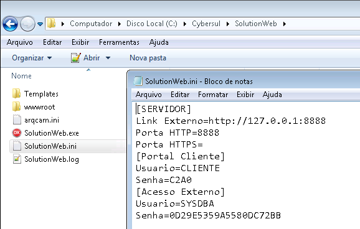Click the Senha=0D29E5359A5580DC72BB line

[x=208, y=215]
